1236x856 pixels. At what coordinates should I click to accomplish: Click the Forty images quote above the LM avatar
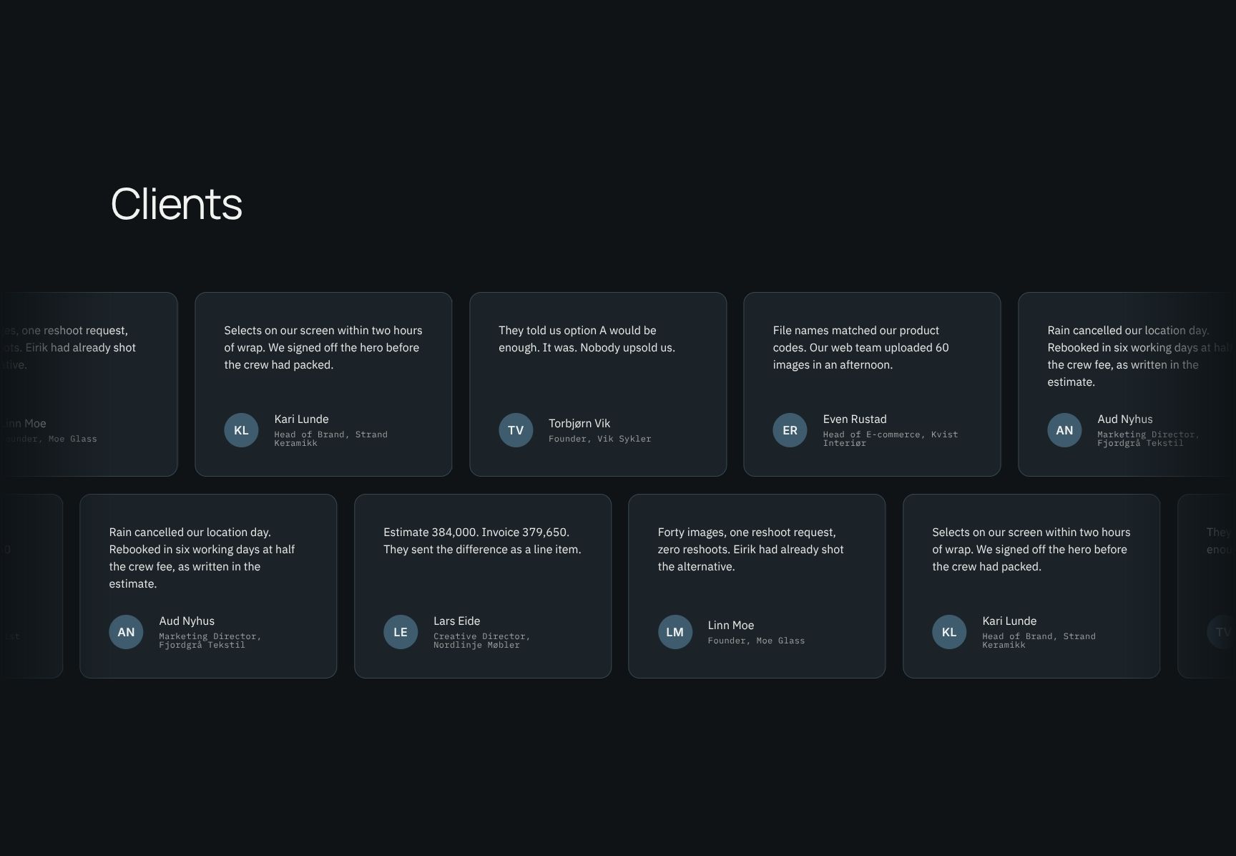point(750,549)
